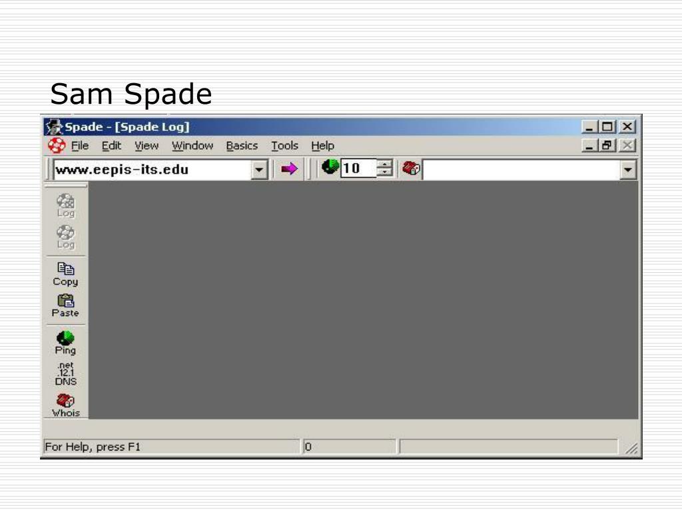
Task: Open the Basics menu
Action: coord(242,146)
